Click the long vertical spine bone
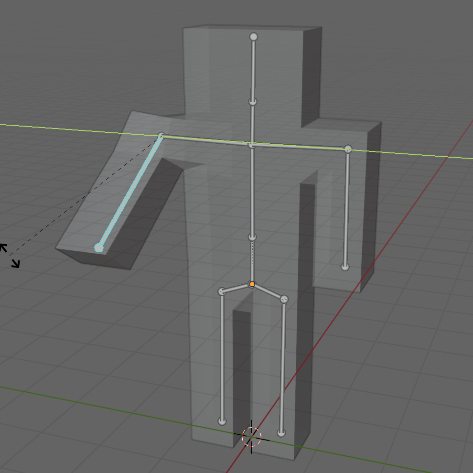This screenshot has width=473, height=473. coord(252,191)
